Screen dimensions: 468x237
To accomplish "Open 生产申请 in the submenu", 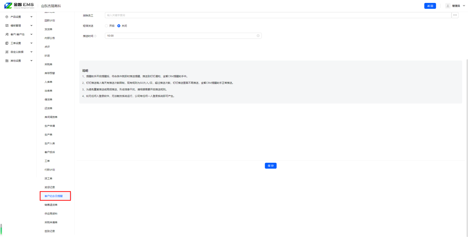I will pyautogui.click(x=50, y=126).
